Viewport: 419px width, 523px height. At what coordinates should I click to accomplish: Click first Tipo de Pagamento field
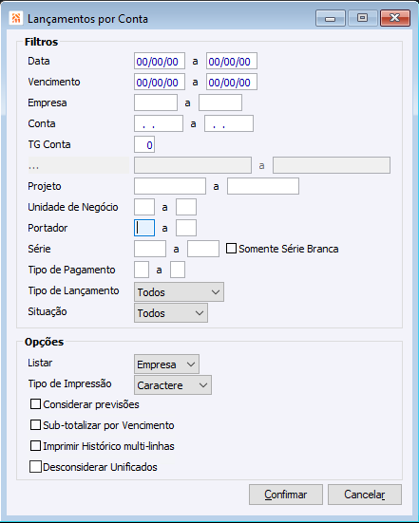(x=142, y=270)
